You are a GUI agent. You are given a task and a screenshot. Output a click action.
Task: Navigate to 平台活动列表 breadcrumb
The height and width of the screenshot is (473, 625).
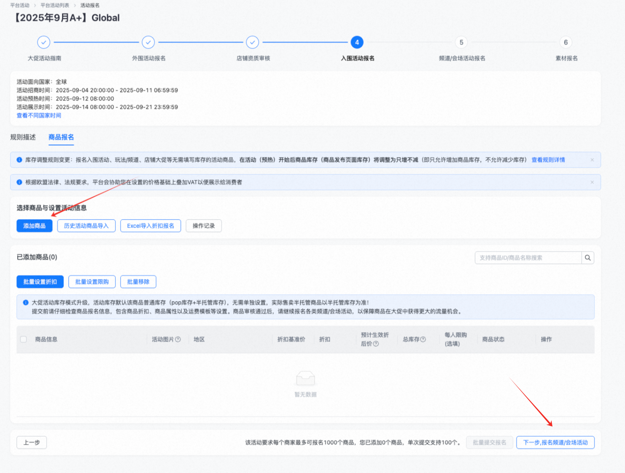click(55, 5)
